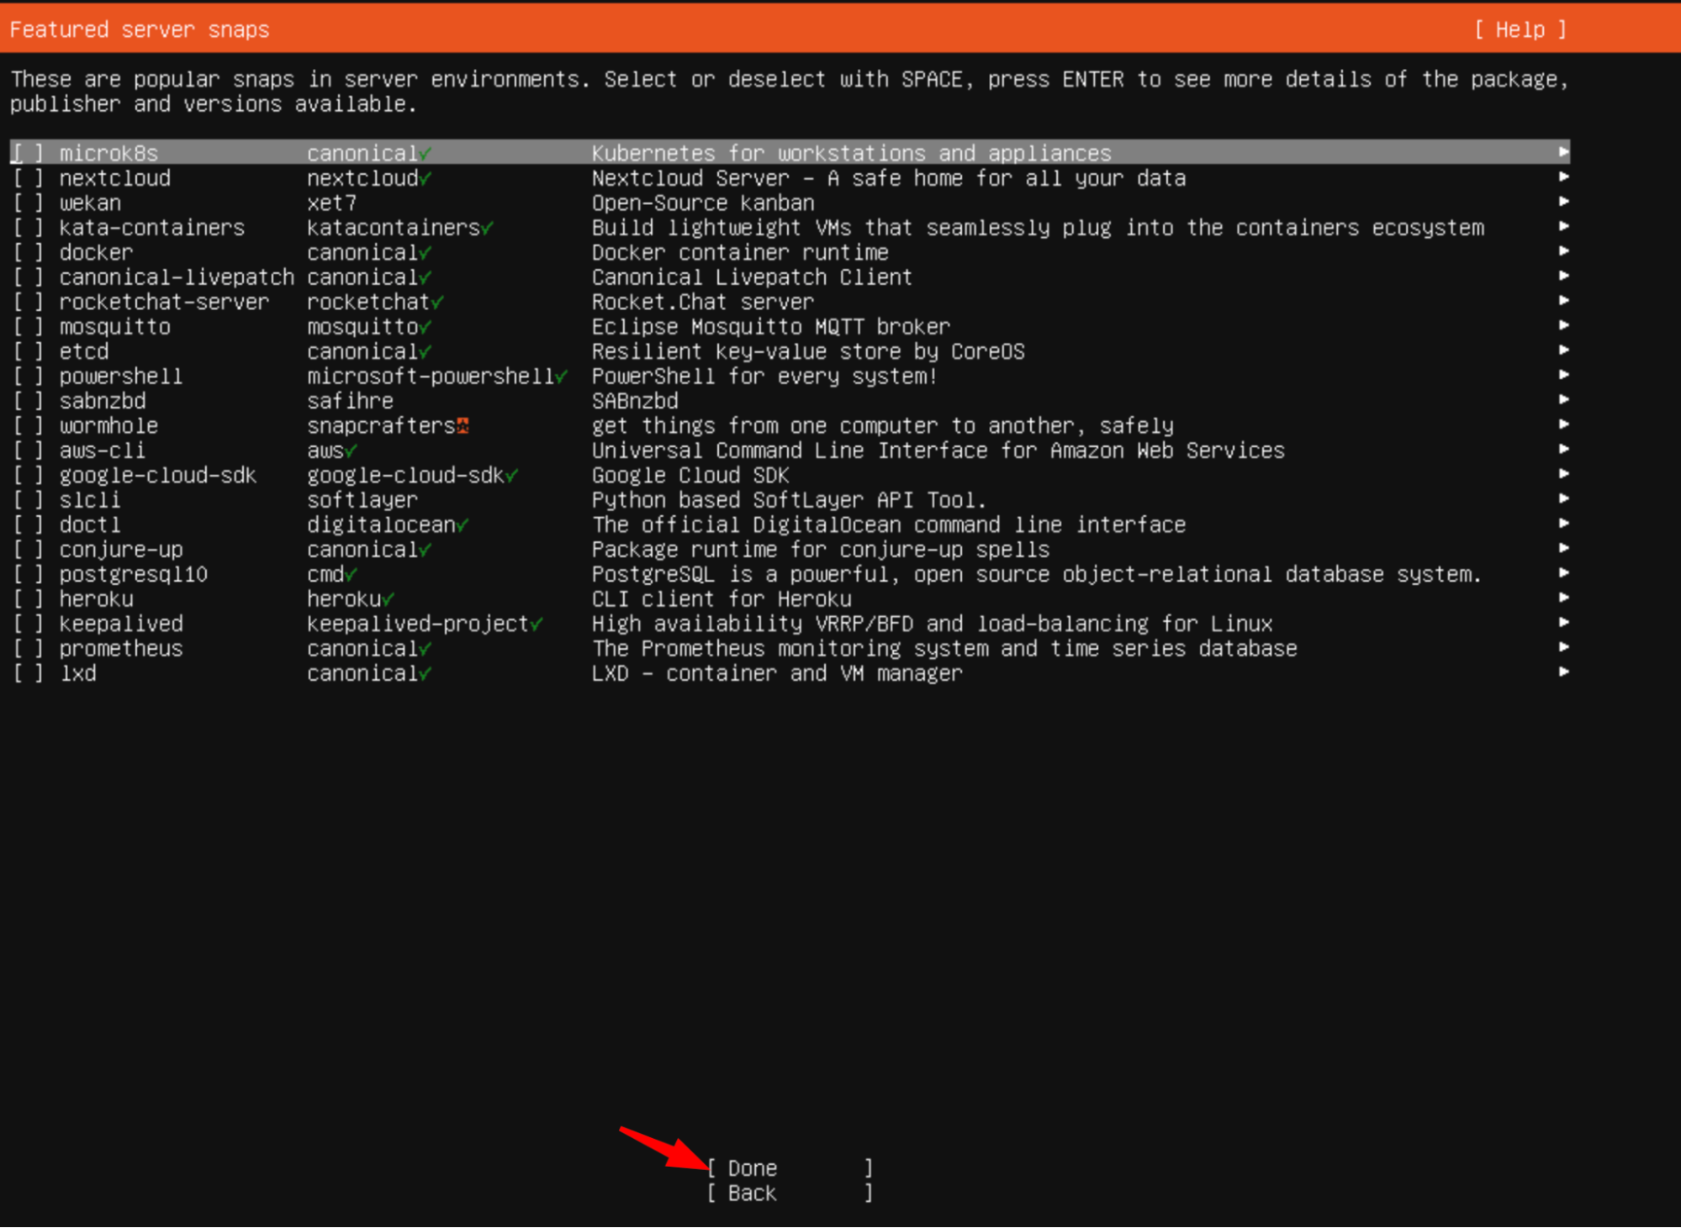This screenshot has height=1228, width=1681.
Task: Click 'Featured server snaps' header title
Action: (x=140, y=30)
